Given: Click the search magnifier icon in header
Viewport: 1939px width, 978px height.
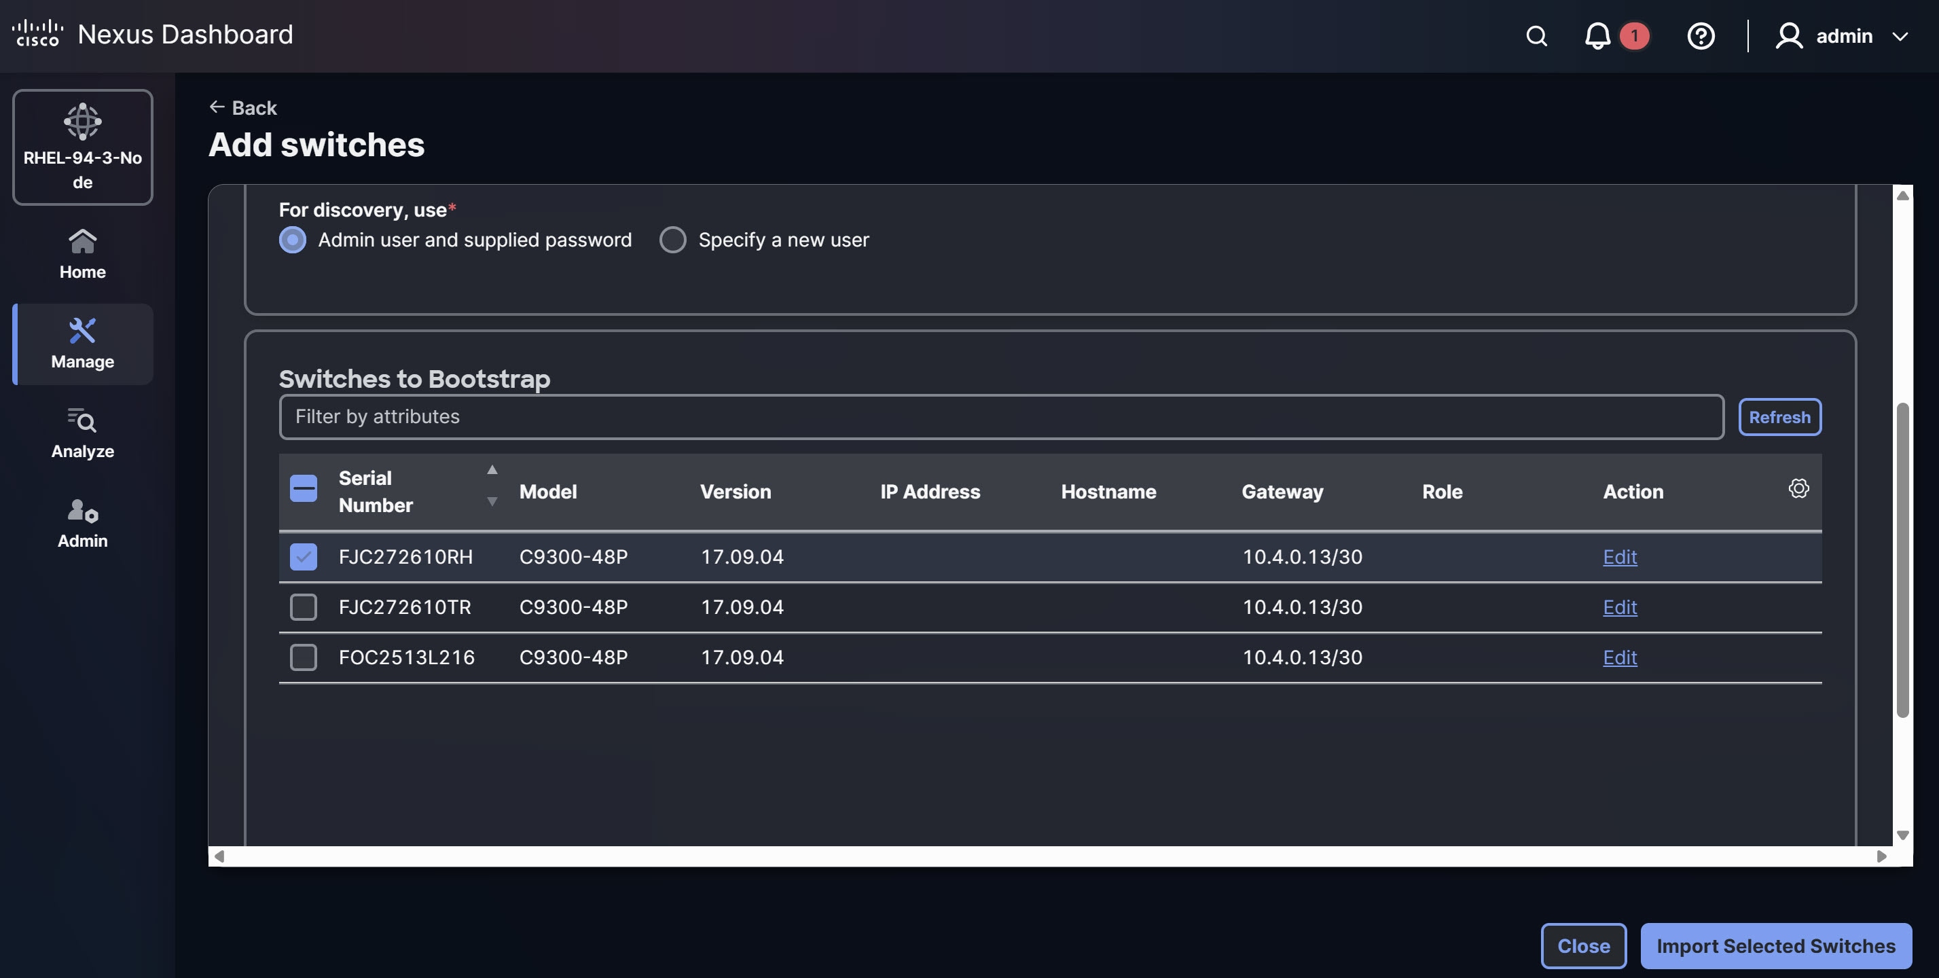Looking at the screenshot, I should [x=1536, y=35].
